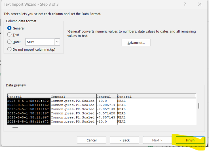209x151 pixels.
Task: Select Do not import column (skip)
Action: [9, 49]
